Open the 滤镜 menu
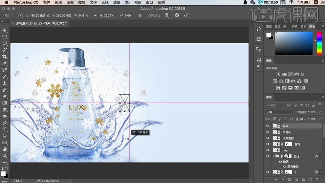This screenshot has width=325, height=183. pos(117,2)
